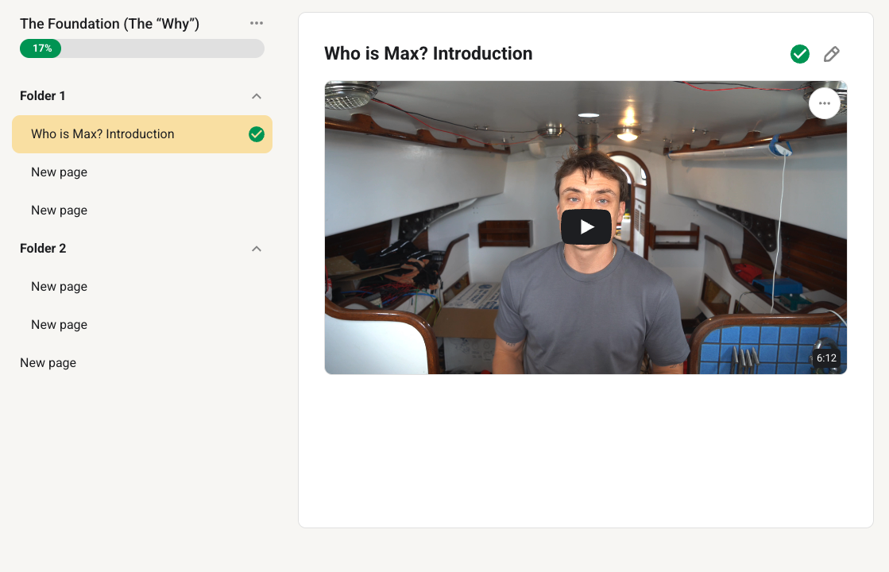
Task: Click the pencil edit icon
Action: tap(831, 54)
